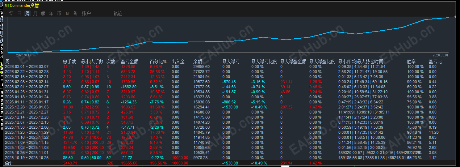Open the 账户 account tab
The width and height of the screenshot is (460, 167).
[86, 13]
